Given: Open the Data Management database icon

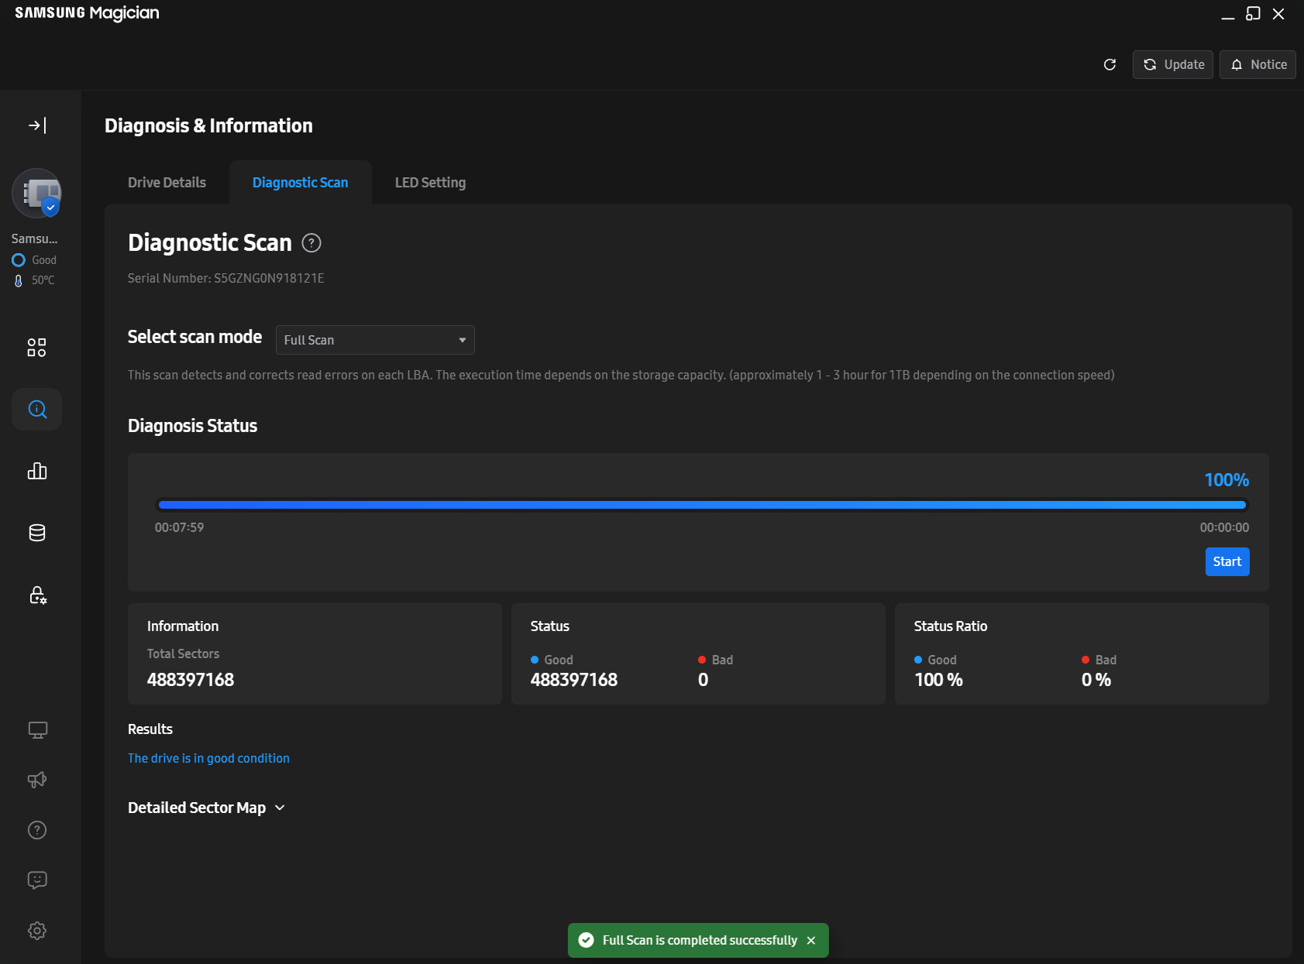Looking at the screenshot, I should click(36, 533).
